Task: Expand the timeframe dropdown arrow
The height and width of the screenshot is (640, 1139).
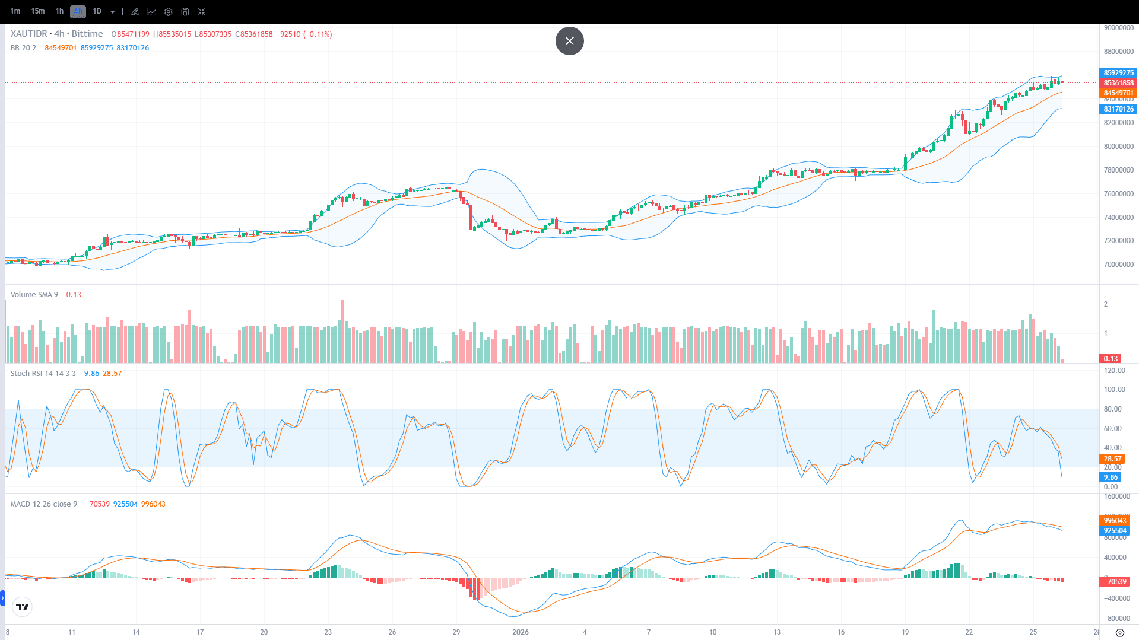Action: (x=113, y=12)
